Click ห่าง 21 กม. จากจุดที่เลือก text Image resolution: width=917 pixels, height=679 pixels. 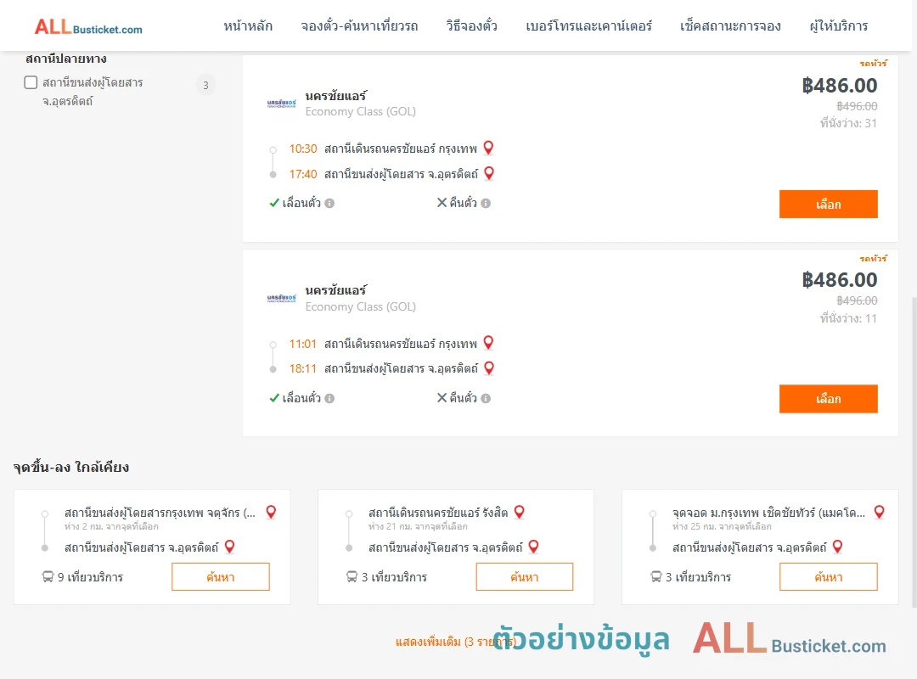(x=418, y=526)
